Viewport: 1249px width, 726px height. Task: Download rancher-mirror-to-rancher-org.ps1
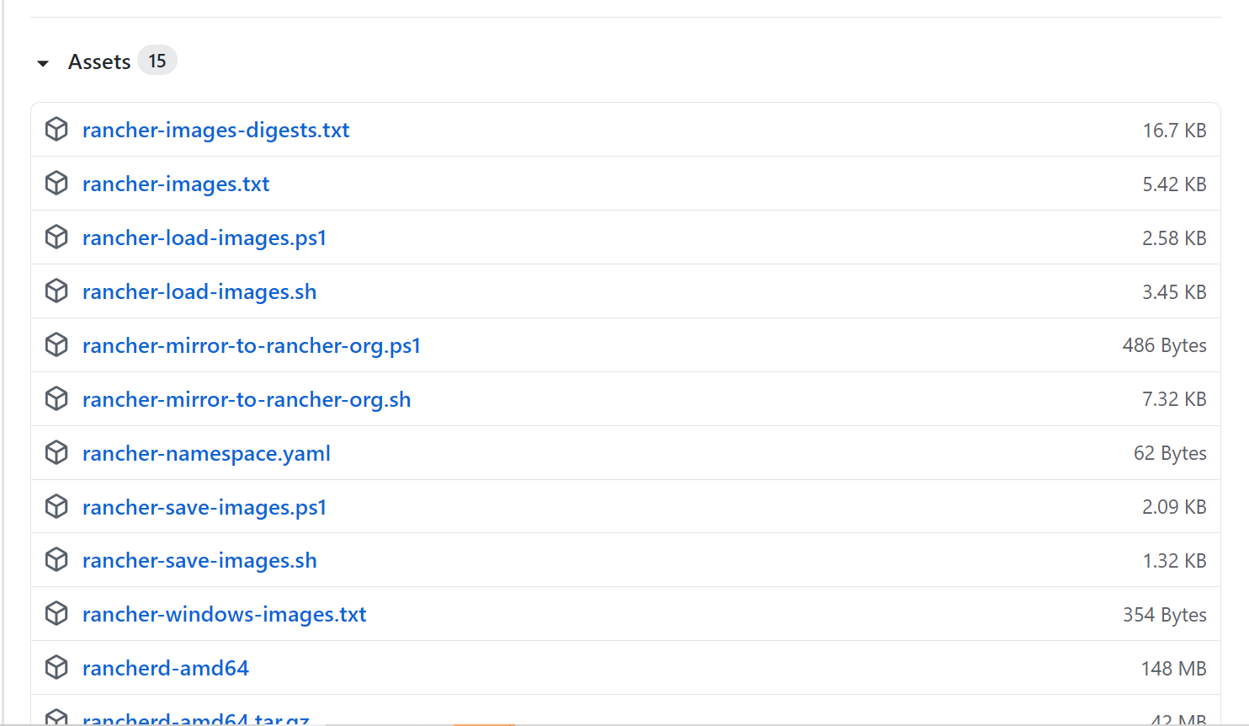(252, 346)
